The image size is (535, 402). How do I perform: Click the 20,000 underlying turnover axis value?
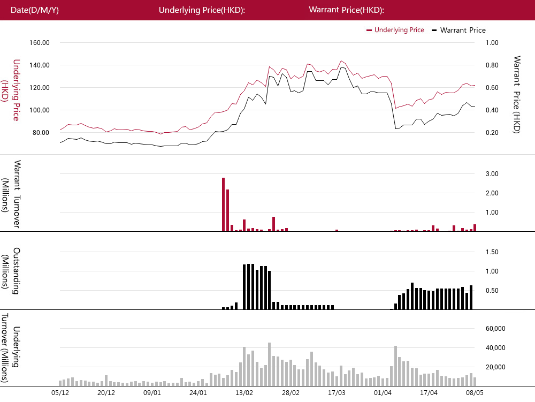click(x=495, y=367)
